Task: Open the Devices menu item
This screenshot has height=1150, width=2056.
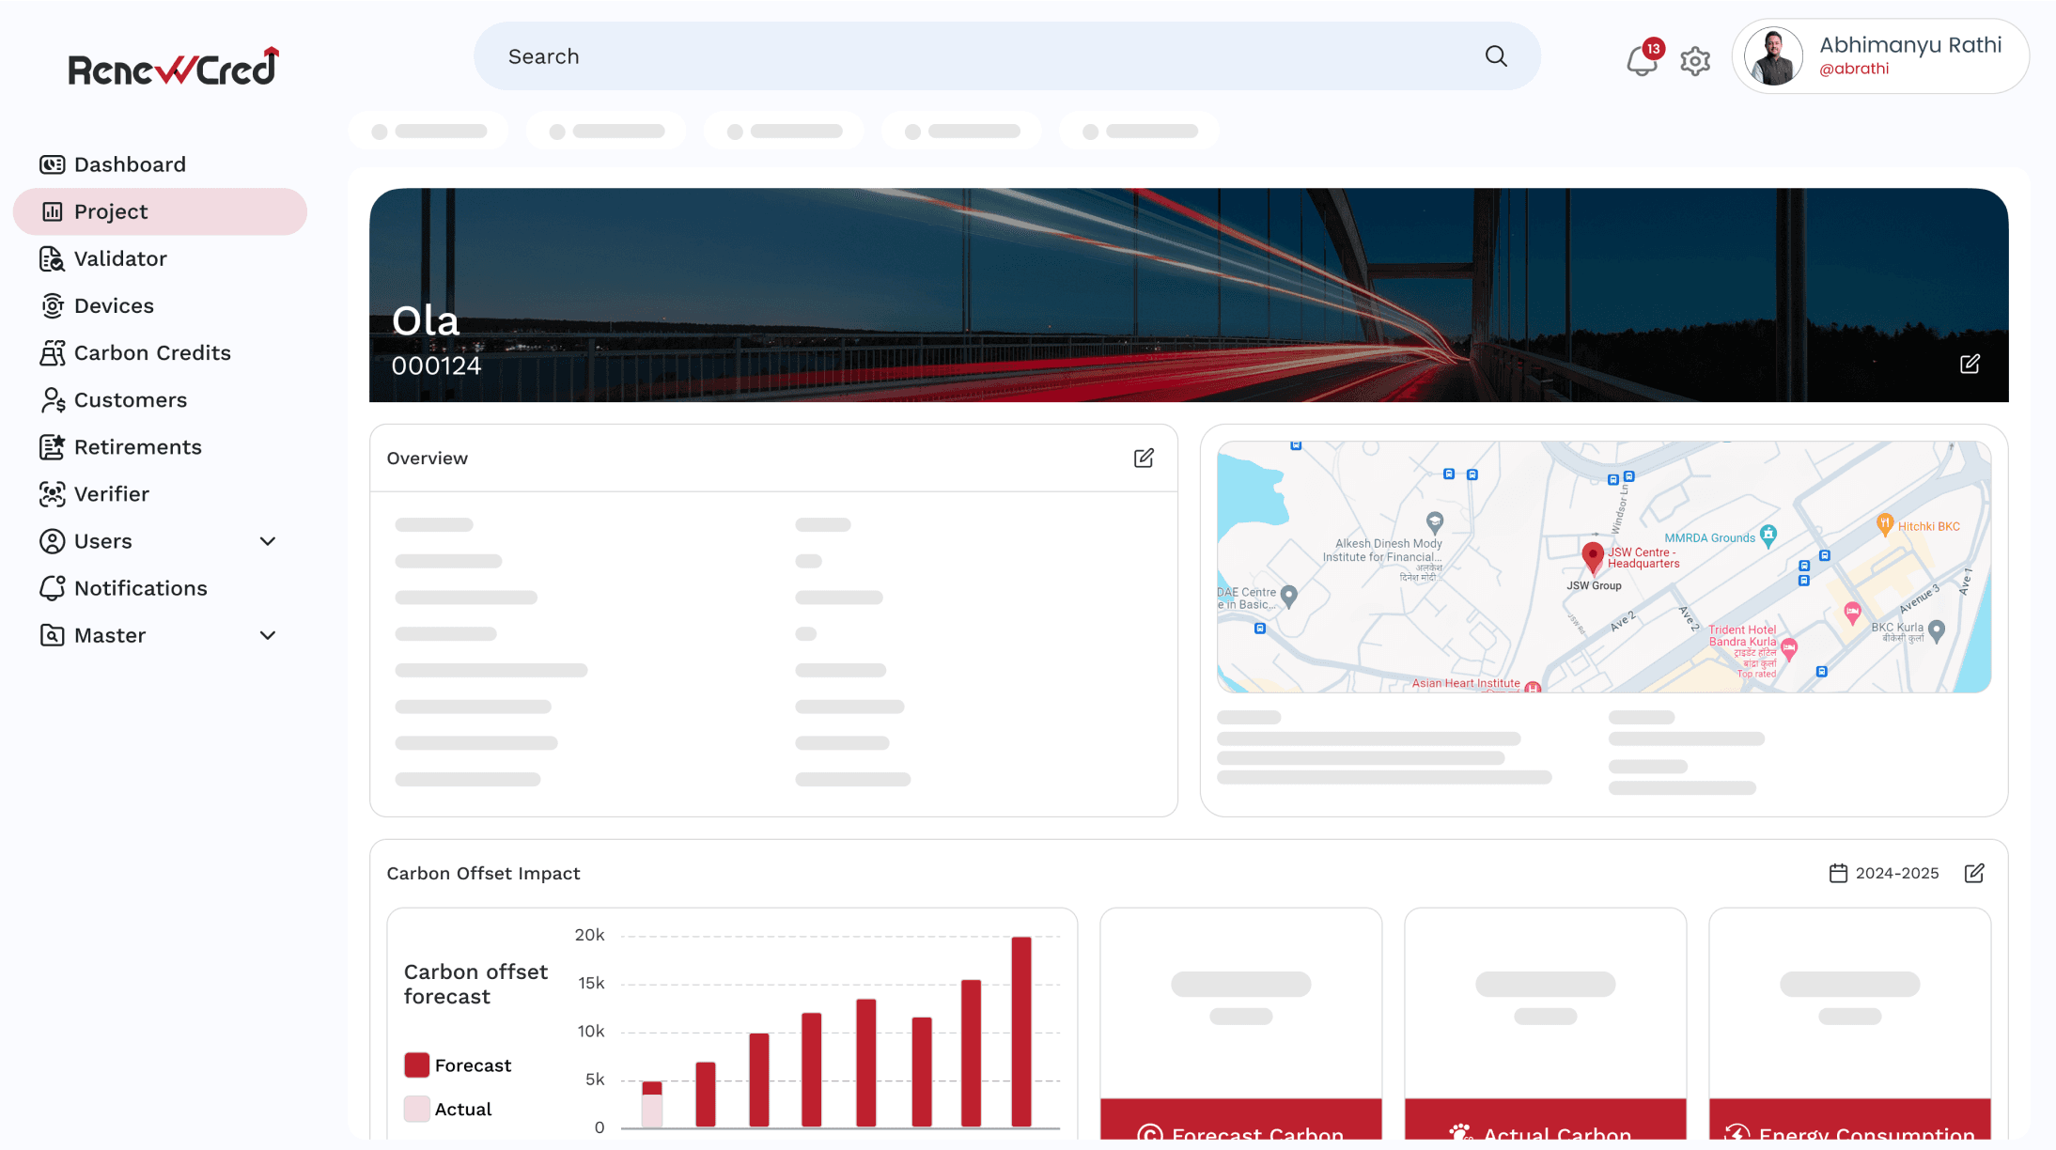Action: (x=113, y=305)
